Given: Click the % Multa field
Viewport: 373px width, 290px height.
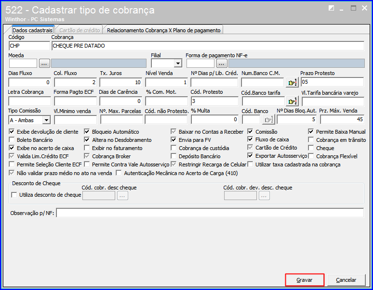Looking at the screenshot, I should click(x=214, y=119).
